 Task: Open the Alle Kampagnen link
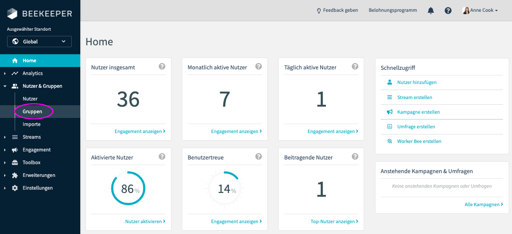click(x=484, y=204)
